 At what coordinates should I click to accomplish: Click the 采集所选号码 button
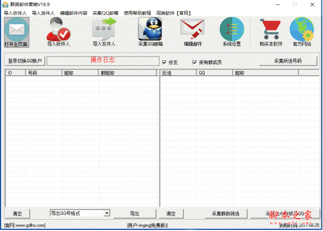[x=288, y=61]
